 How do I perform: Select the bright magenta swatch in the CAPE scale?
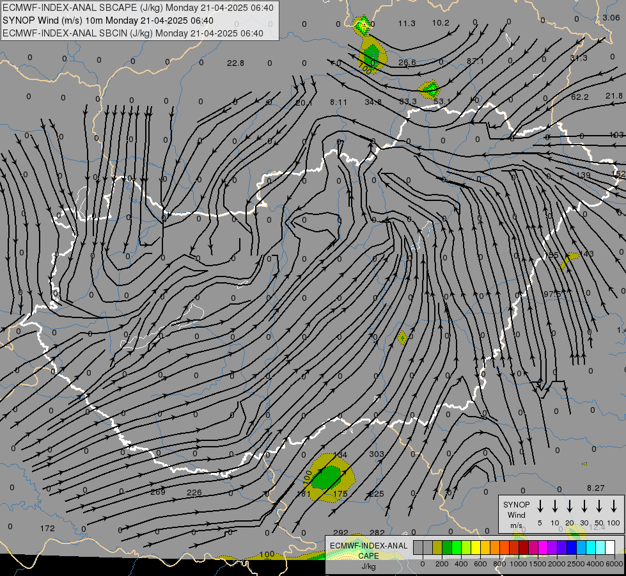click(543, 547)
